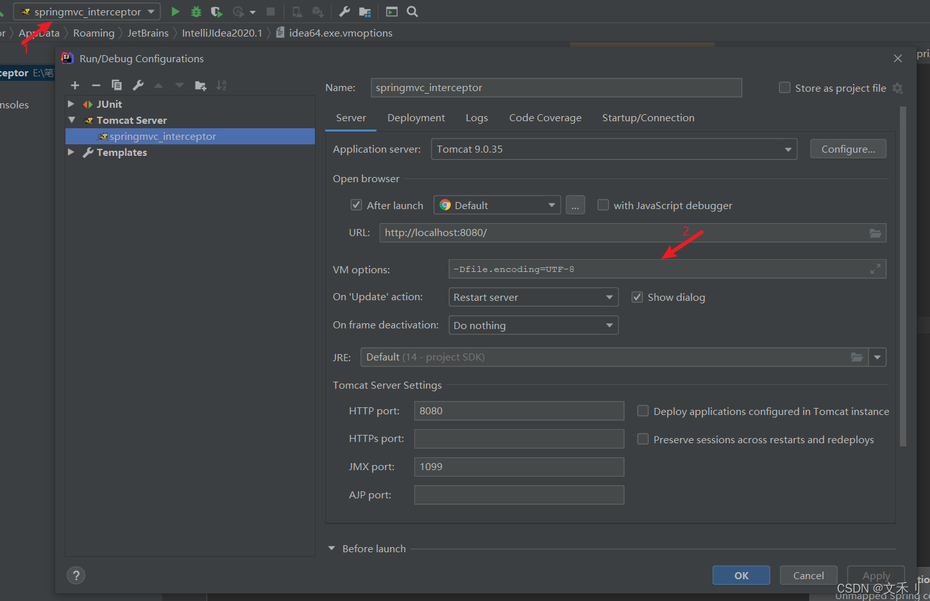Open the JRE dropdown arrow
The width and height of the screenshot is (930, 601).
pos(877,357)
